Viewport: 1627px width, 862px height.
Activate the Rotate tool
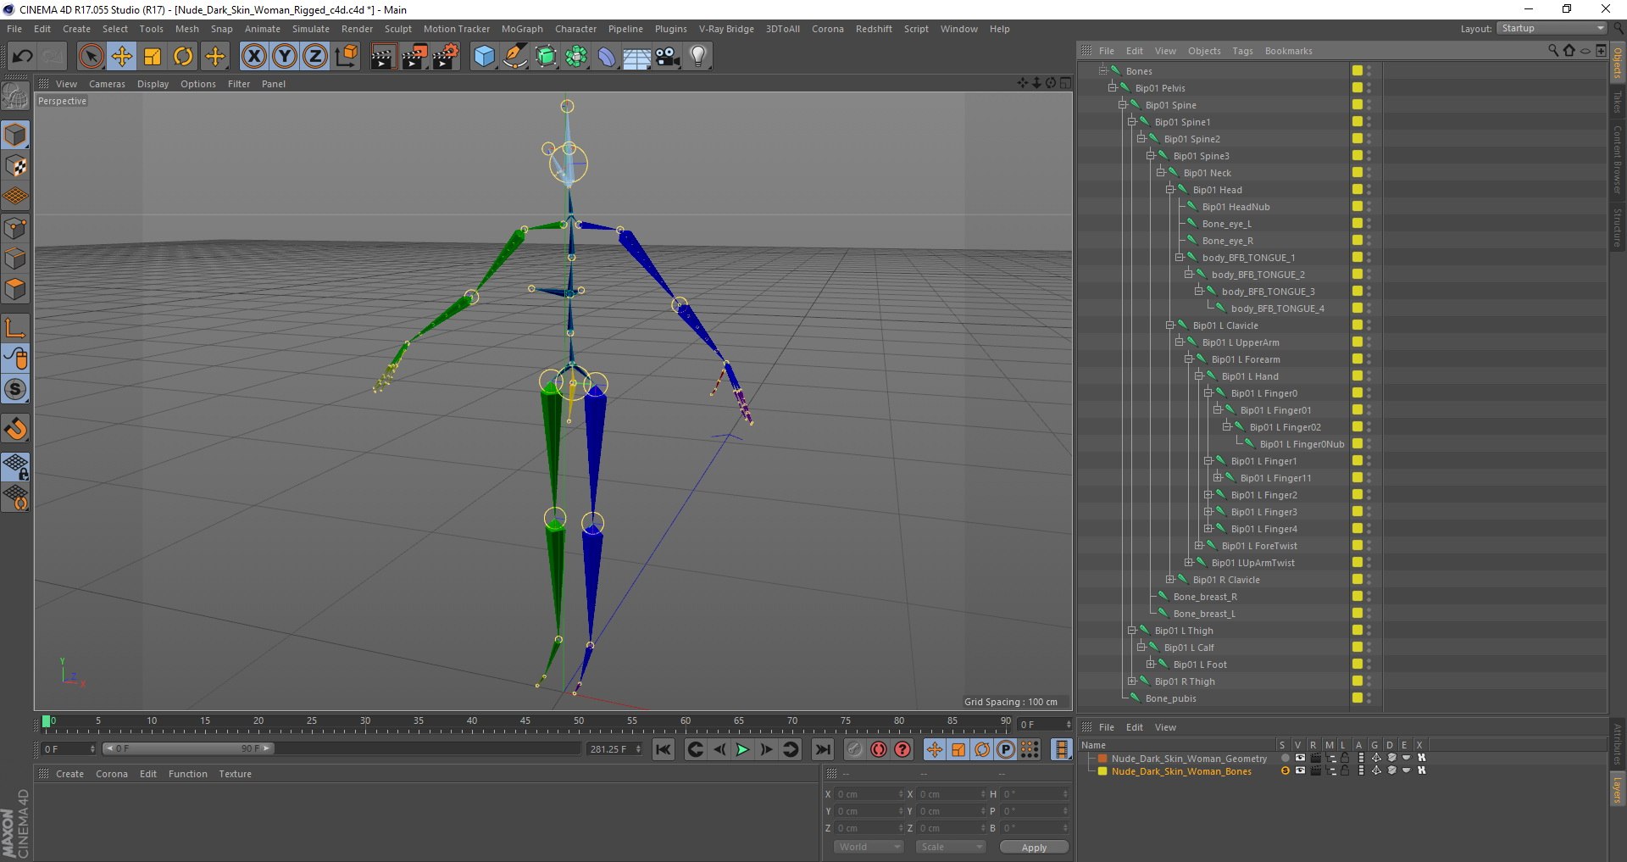[183, 57]
